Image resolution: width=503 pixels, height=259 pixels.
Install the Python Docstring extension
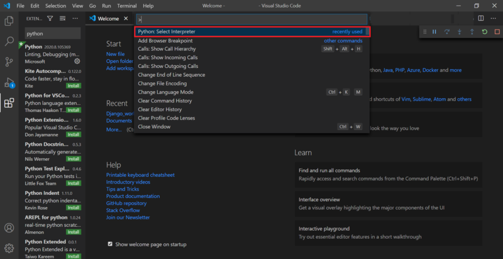(74, 159)
